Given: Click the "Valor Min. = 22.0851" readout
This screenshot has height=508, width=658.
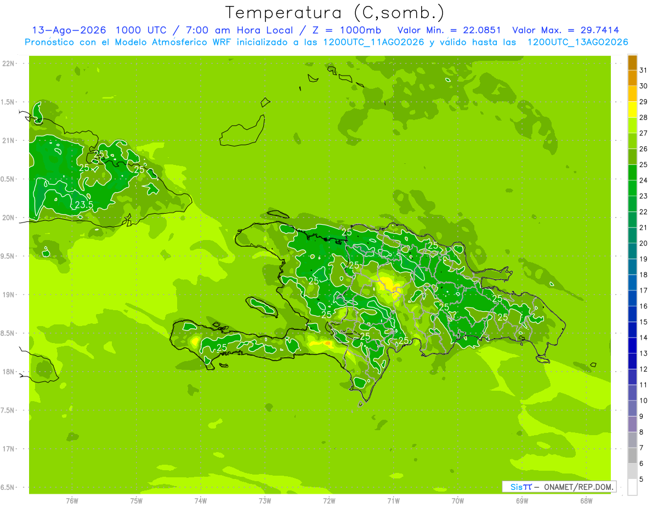Looking at the screenshot, I should [449, 30].
